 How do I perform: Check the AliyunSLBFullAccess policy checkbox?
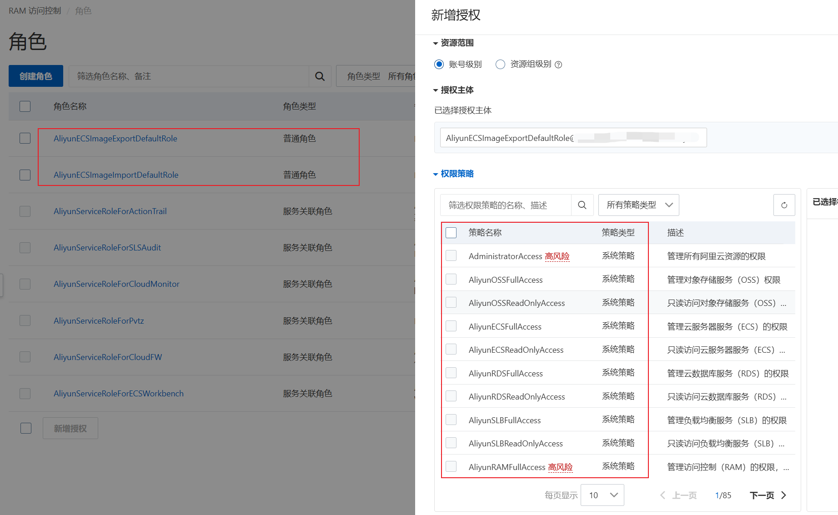(451, 419)
